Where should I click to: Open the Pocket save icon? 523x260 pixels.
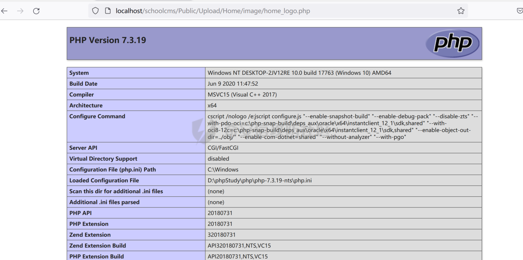point(520,11)
